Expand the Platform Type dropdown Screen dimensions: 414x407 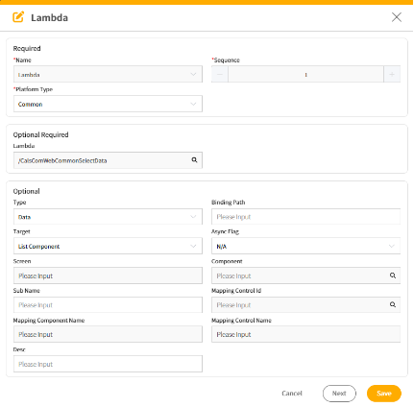[x=108, y=104]
